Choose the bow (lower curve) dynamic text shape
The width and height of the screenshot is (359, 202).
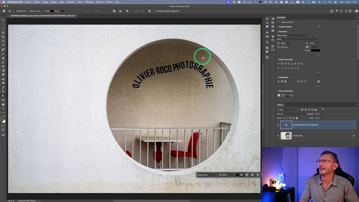coord(291,95)
